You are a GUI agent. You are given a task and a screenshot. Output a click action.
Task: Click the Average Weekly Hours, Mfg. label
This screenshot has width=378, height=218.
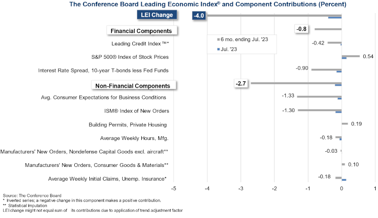tap(134, 139)
